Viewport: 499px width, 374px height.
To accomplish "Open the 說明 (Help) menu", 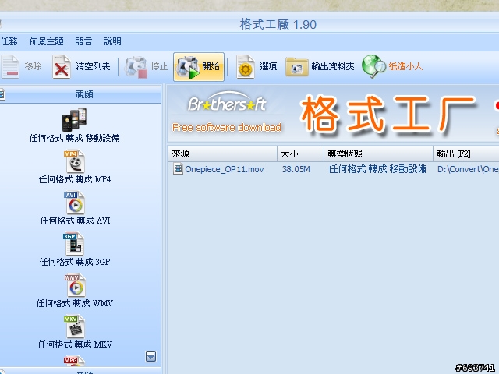I will (x=112, y=41).
